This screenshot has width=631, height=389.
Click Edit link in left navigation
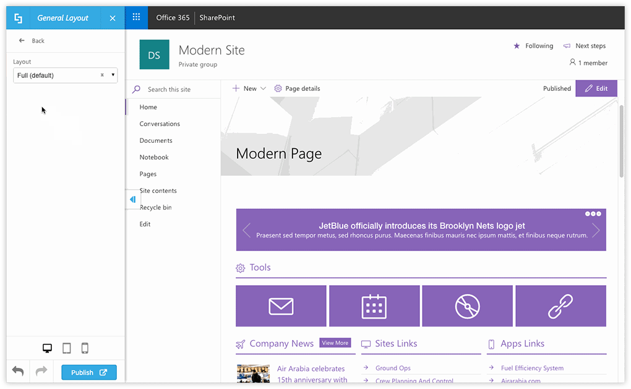pos(145,224)
